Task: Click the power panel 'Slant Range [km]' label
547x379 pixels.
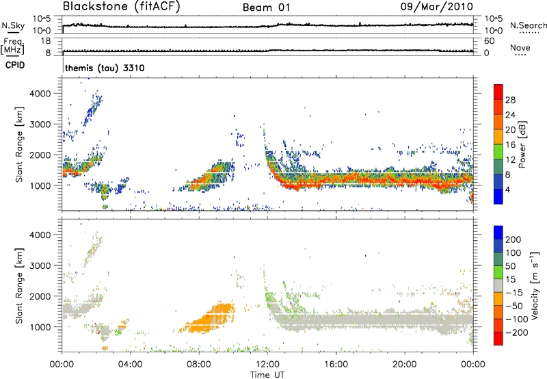Action: pyautogui.click(x=19, y=144)
